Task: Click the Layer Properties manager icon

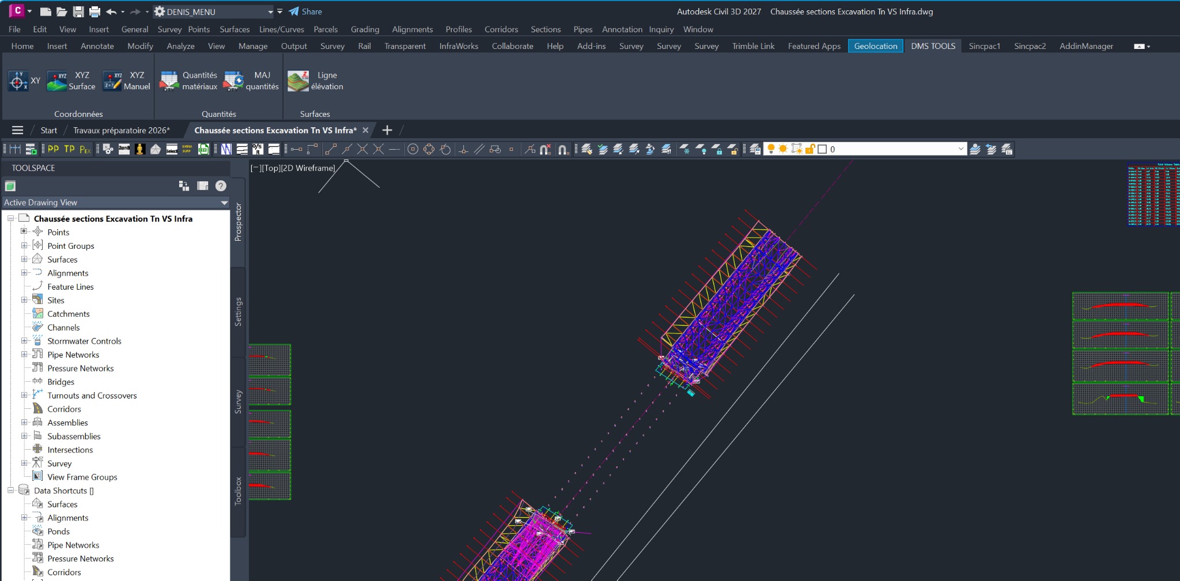Action: point(755,149)
